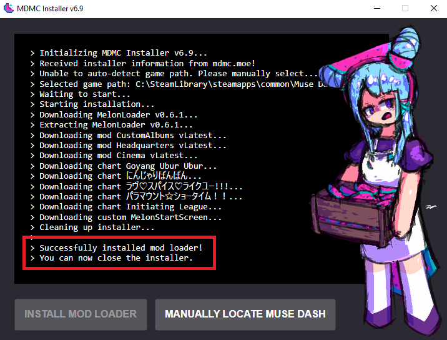447x340 pixels.
Task: Minimize the installer window
Action: pyautogui.click(x=377, y=8)
